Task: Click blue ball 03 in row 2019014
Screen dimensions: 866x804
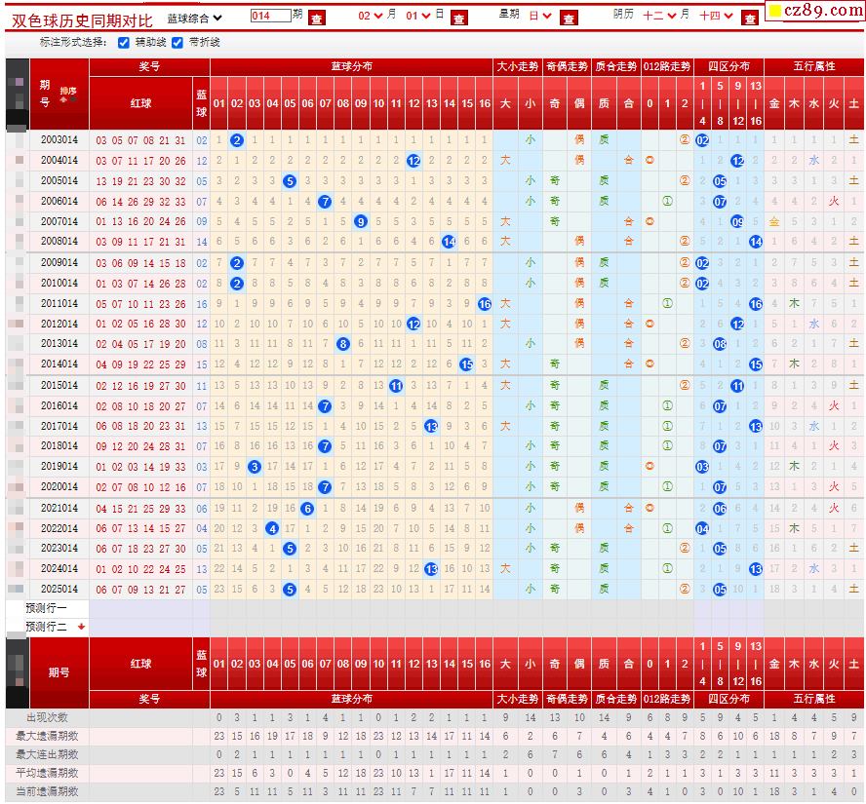Action: point(254,467)
